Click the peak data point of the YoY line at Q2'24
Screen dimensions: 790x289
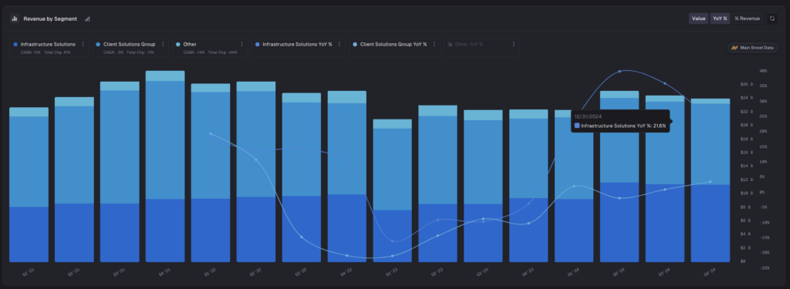[620, 71]
